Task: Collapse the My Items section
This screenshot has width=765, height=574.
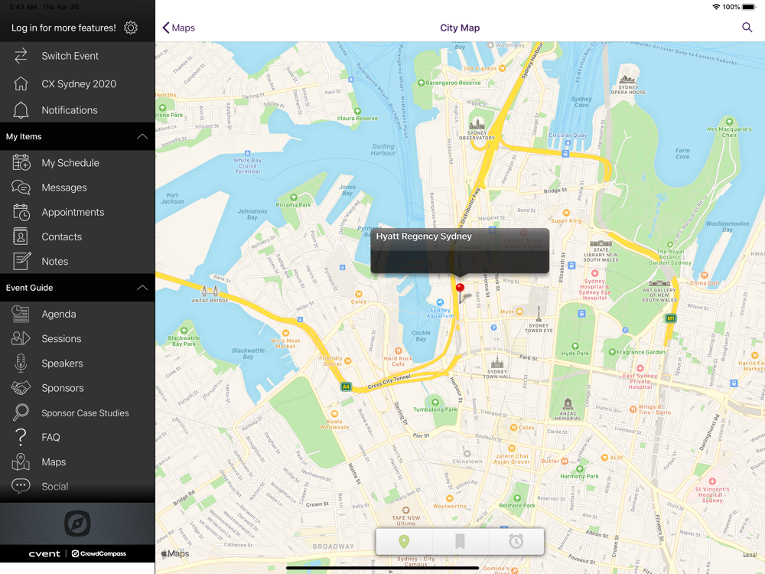Action: (x=142, y=136)
